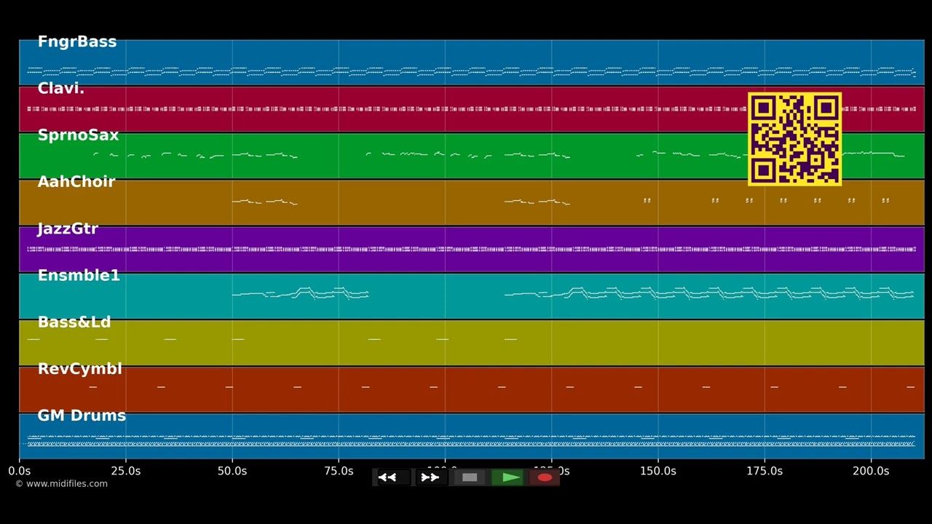Click the 25.0s time axis label
This screenshot has width=932, height=524.
[125, 471]
